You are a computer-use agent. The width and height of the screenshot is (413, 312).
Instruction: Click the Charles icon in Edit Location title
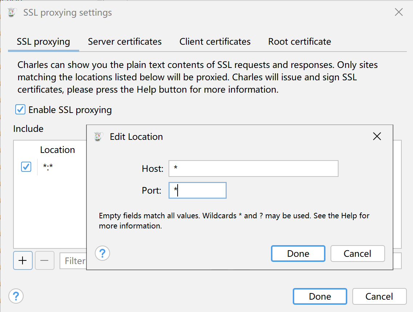point(98,137)
